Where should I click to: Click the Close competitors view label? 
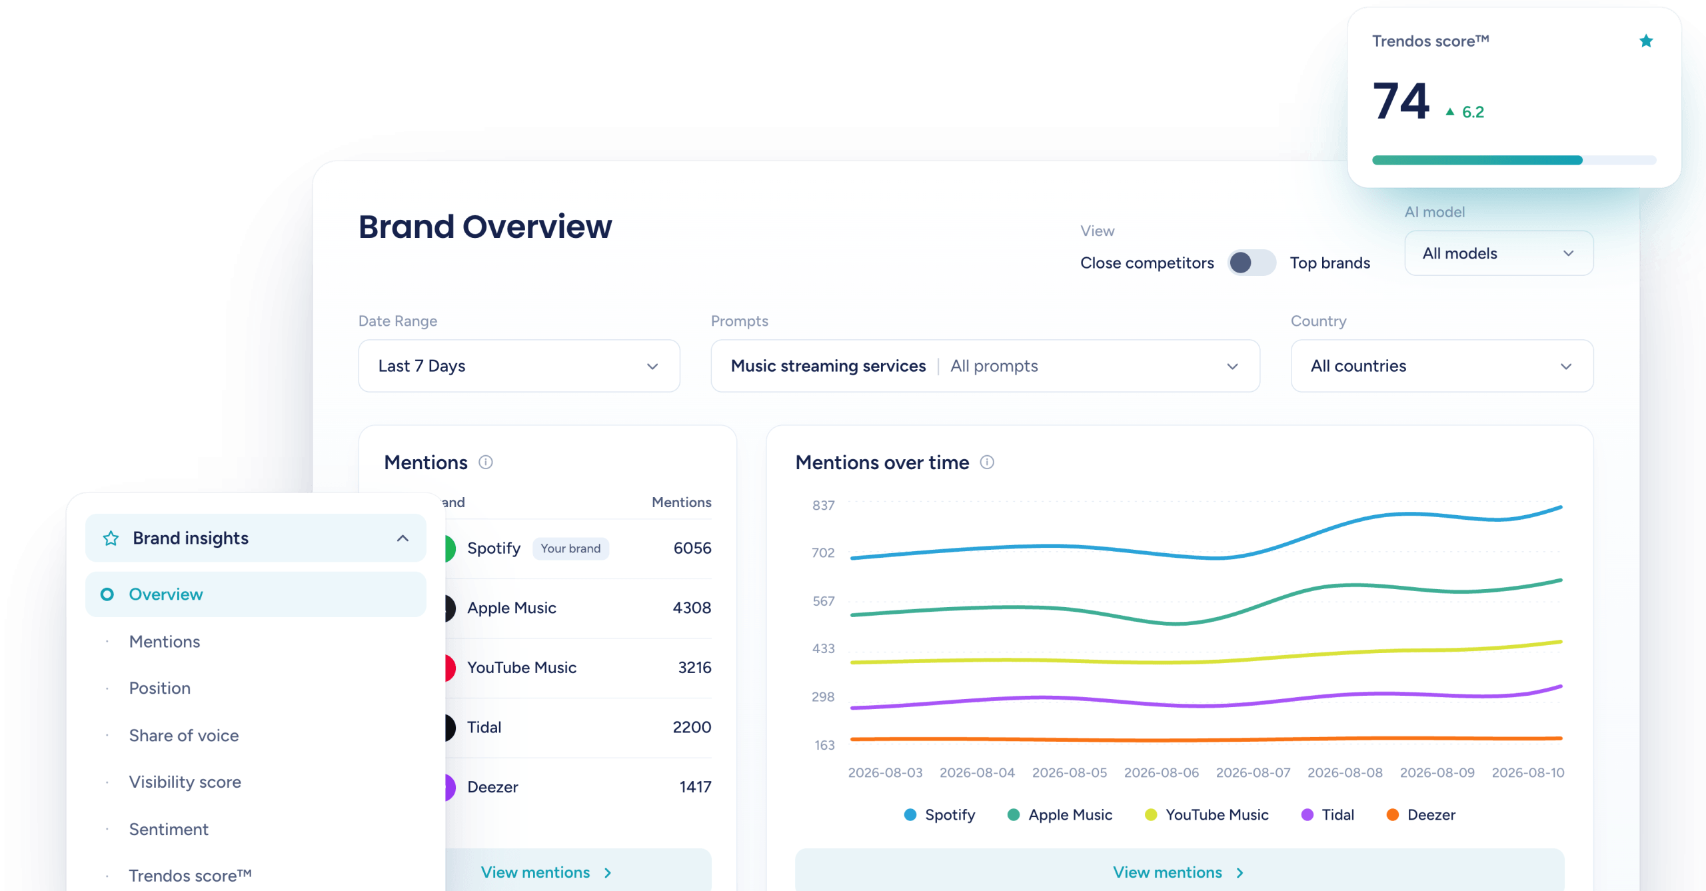(x=1147, y=263)
